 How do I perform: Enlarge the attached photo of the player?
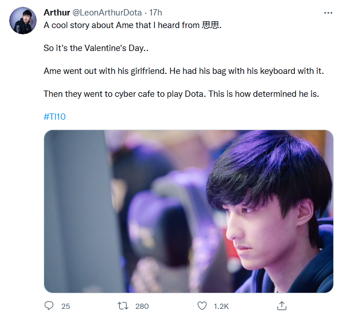point(189,211)
